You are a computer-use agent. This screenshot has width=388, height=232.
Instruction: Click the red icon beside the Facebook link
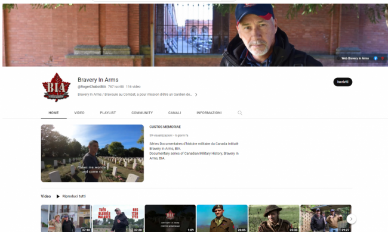coord(383,58)
